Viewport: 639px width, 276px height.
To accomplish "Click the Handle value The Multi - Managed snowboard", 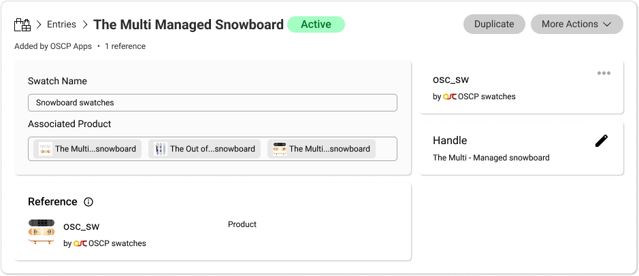I will pos(491,158).
